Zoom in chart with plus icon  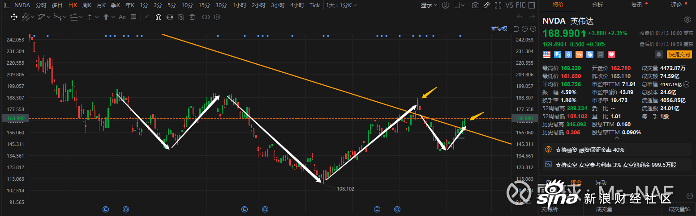(x=533, y=29)
